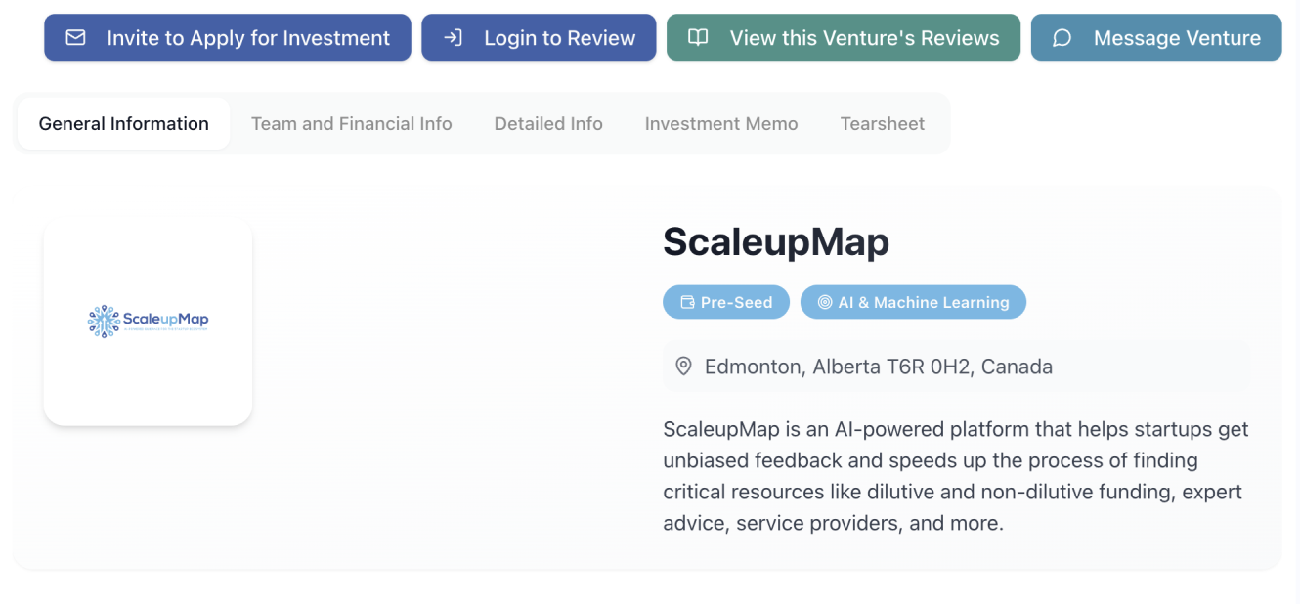Click the speech bubble icon on Message Venture
1300x604 pixels.
tap(1062, 37)
